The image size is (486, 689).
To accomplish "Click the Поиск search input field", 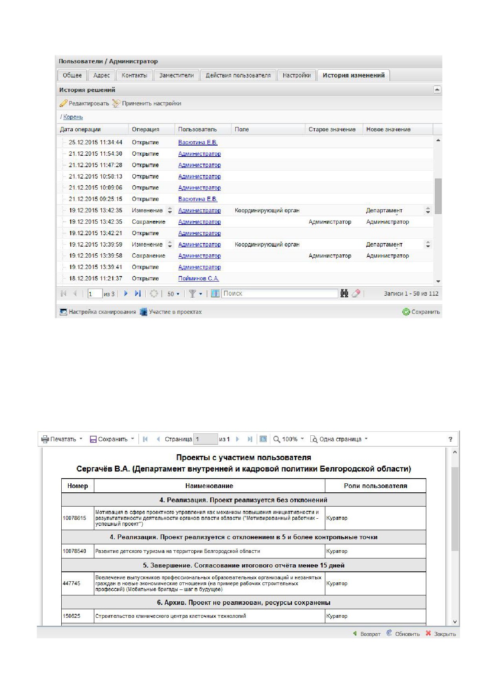I will pyautogui.click(x=280, y=293).
